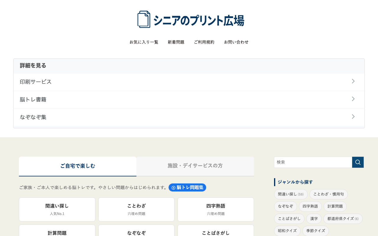
Task: Click the お問い合わせ link
Action: pos(236,42)
